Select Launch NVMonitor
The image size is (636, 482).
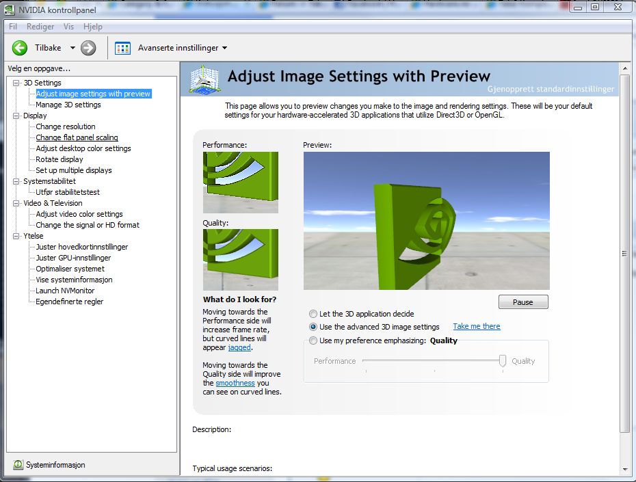(65, 291)
